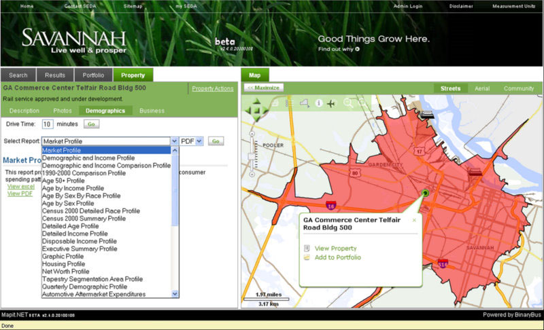Switch to the Search tab
This screenshot has width=544, height=330.
[x=18, y=75]
